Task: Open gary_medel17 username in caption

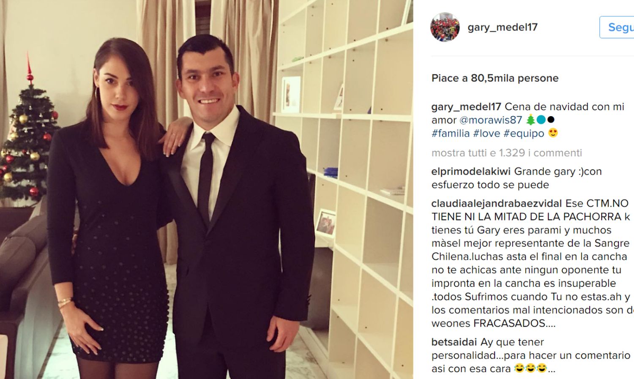Action: click(466, 107)
